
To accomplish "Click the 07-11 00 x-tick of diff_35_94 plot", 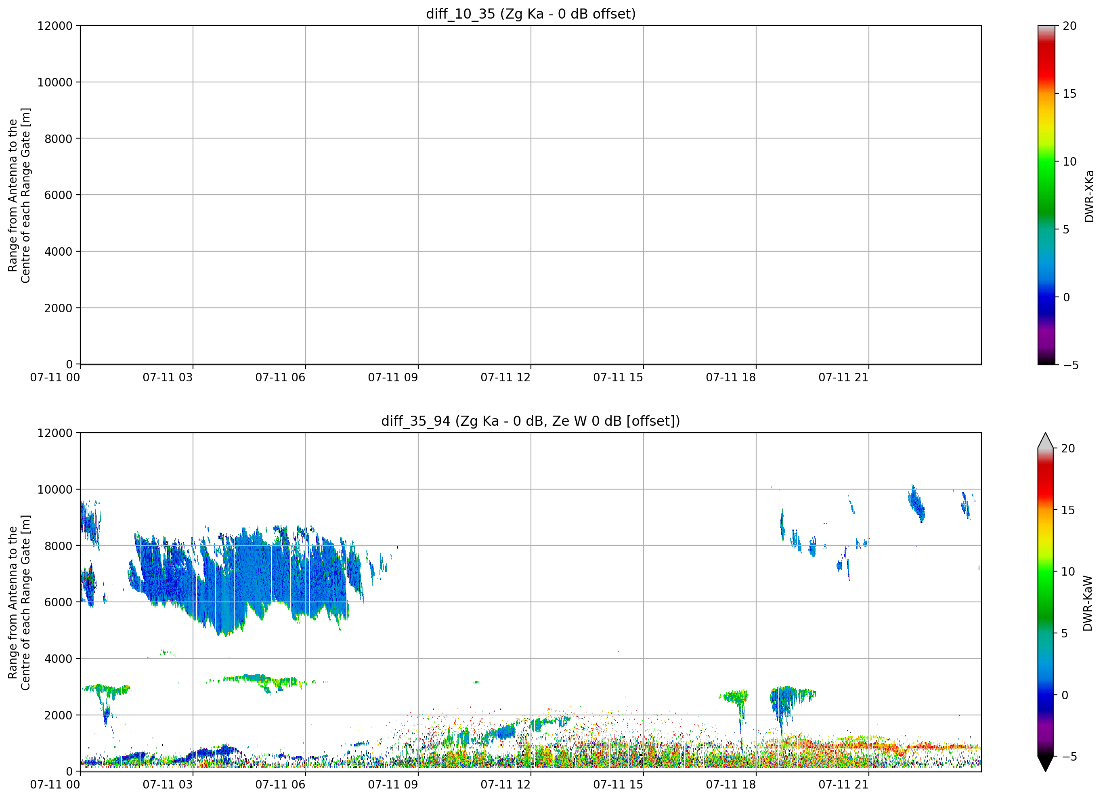I will click(55, 785).
